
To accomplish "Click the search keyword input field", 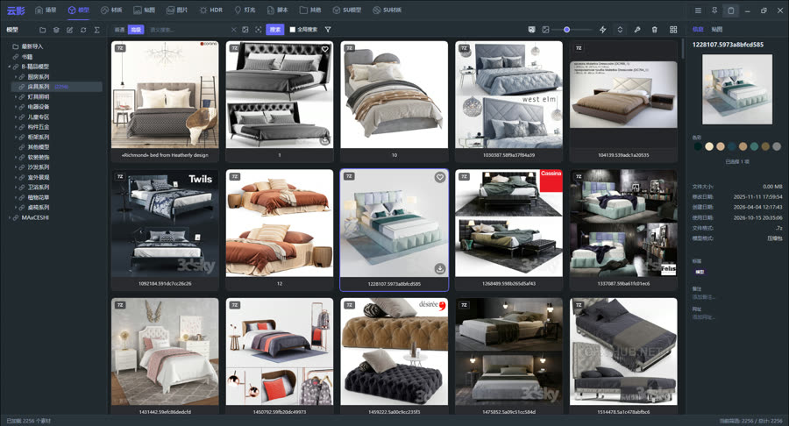I will 188,30.
